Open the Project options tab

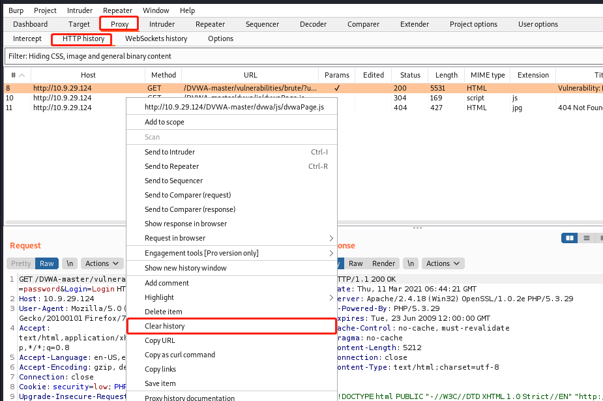click(x=473, y=24)
